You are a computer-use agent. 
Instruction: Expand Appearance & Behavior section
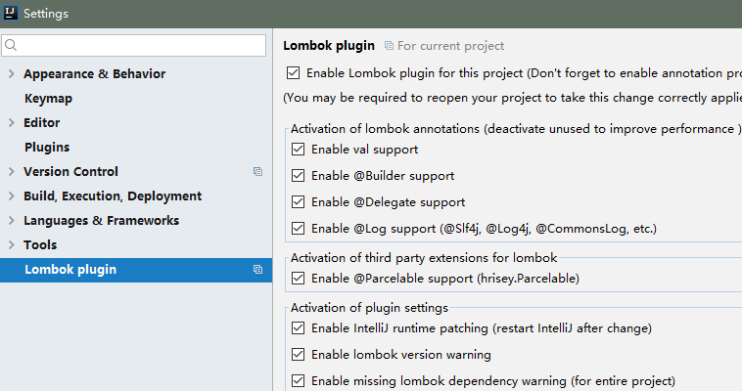(11, 74)
